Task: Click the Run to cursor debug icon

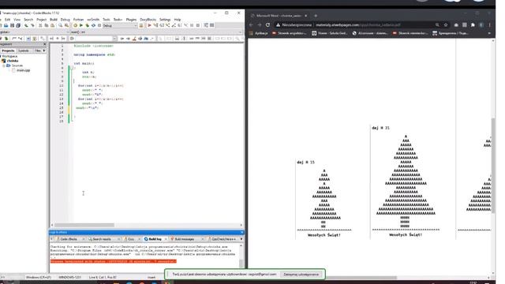Action: [155, 25]
